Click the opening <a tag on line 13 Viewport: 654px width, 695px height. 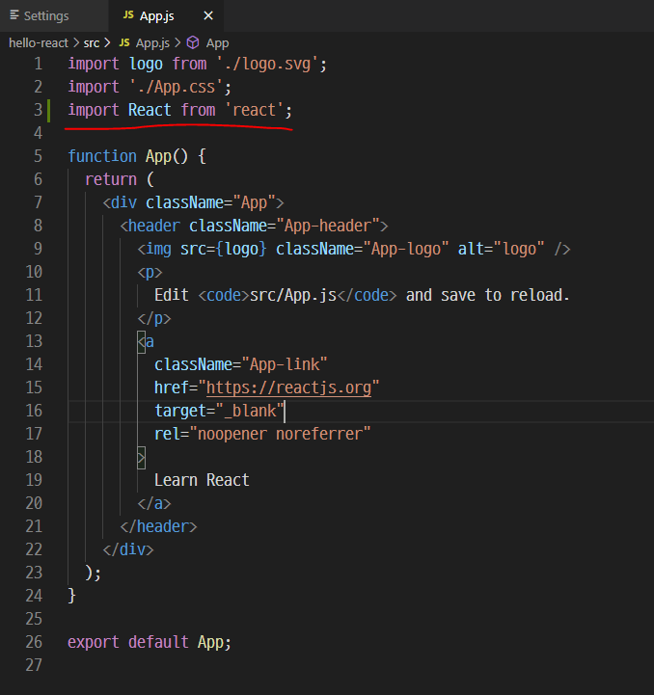point(146,341)
